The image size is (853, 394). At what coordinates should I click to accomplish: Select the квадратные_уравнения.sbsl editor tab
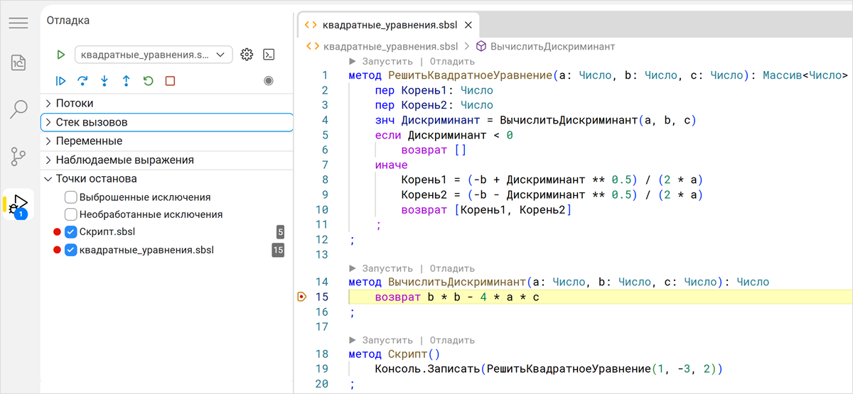pyautogui.click(x=388, y=25)
